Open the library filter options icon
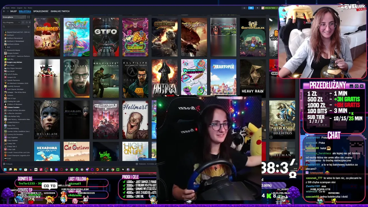The image size is (368, 207). point(28,27)
